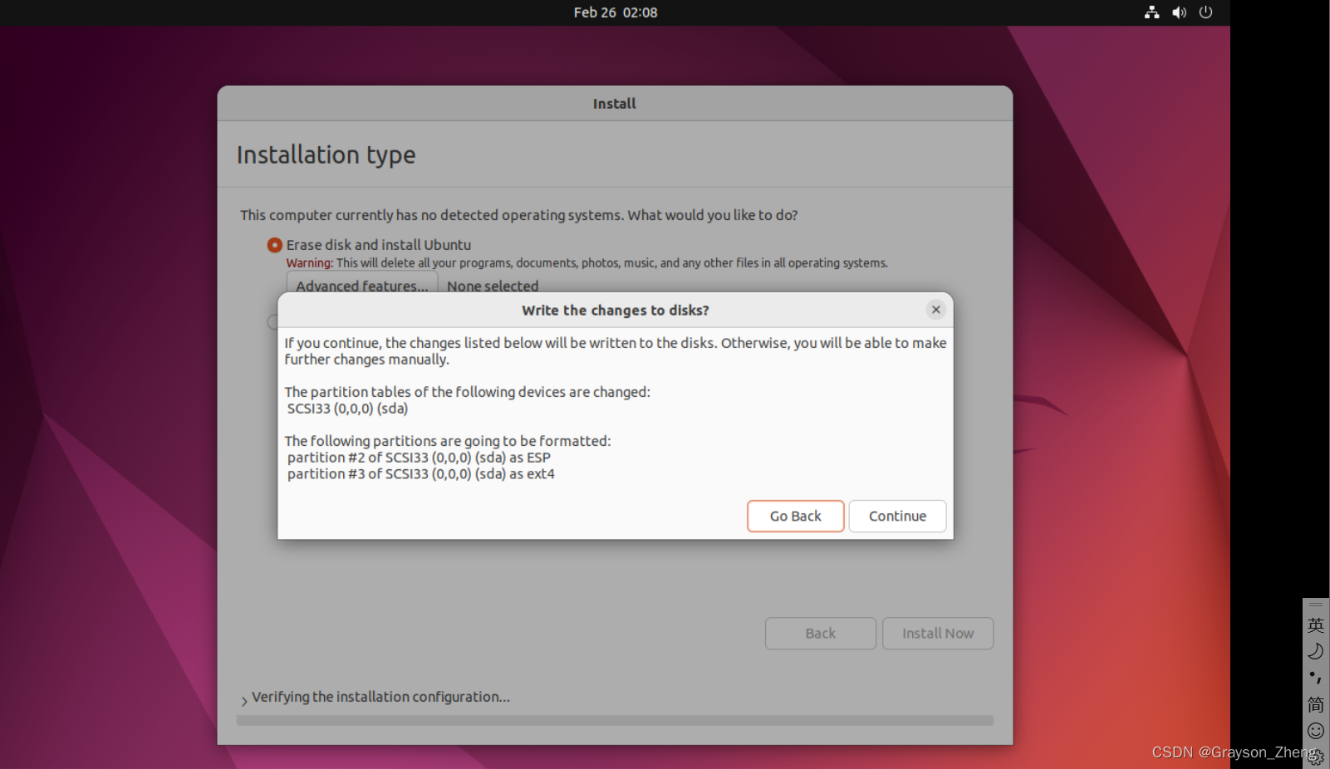The height and width of the screenshot is (769, 1330).
Task: Close the 'Write the changes to disks?' dialog
Action: point(936,310)
